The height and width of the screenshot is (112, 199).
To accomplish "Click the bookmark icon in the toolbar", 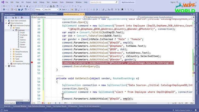I will (x=122, y=10).
